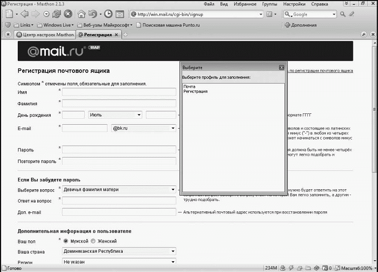Click the mail.ru logo
Screen dimensions: 378x272
pos(56,51)
